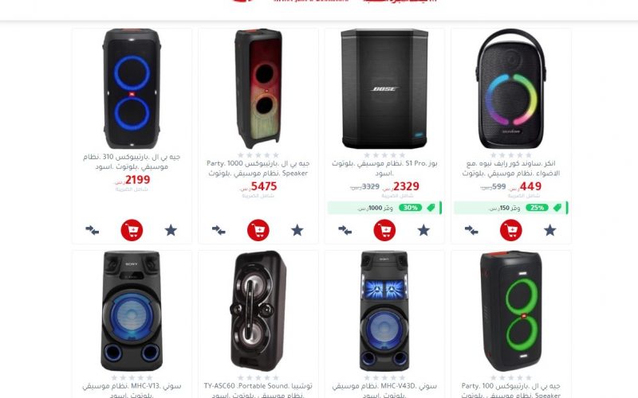Viewport: 638px width, 398px height.
Task: Click compare arrows for JBL PartyBox 1000
Action: coord(219,230)
